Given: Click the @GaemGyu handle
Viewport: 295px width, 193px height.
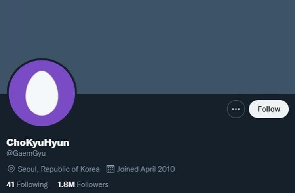Looking at the screenshot, I should (26, 153).
